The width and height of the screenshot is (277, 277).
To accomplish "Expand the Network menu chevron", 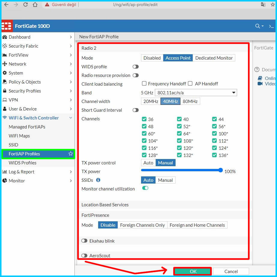I will point(71,64).
